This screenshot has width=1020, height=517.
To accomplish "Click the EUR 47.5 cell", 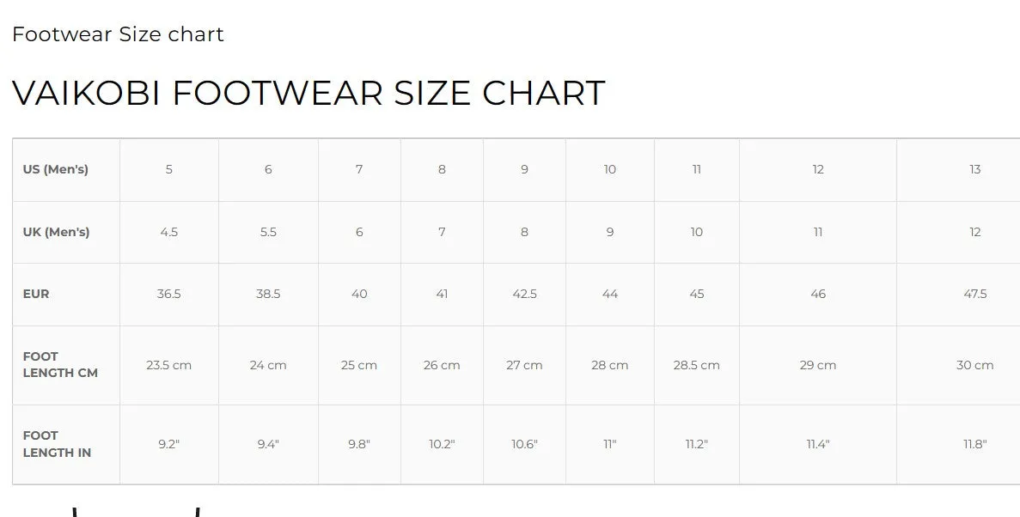I will tap(958, 294).
